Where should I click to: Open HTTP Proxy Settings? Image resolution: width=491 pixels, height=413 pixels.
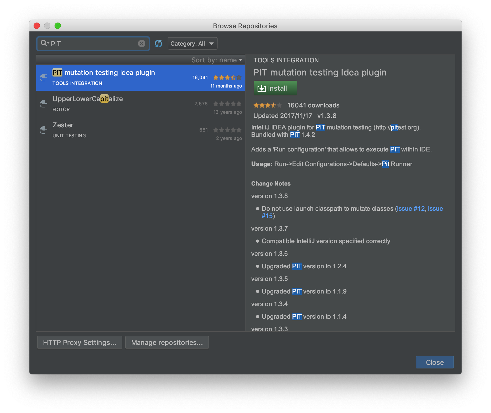click(x=79, y=342)
